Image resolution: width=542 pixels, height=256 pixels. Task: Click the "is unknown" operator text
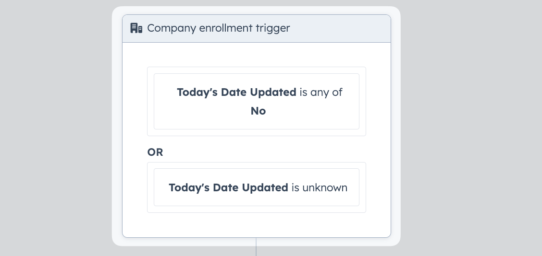pos(320,187)
